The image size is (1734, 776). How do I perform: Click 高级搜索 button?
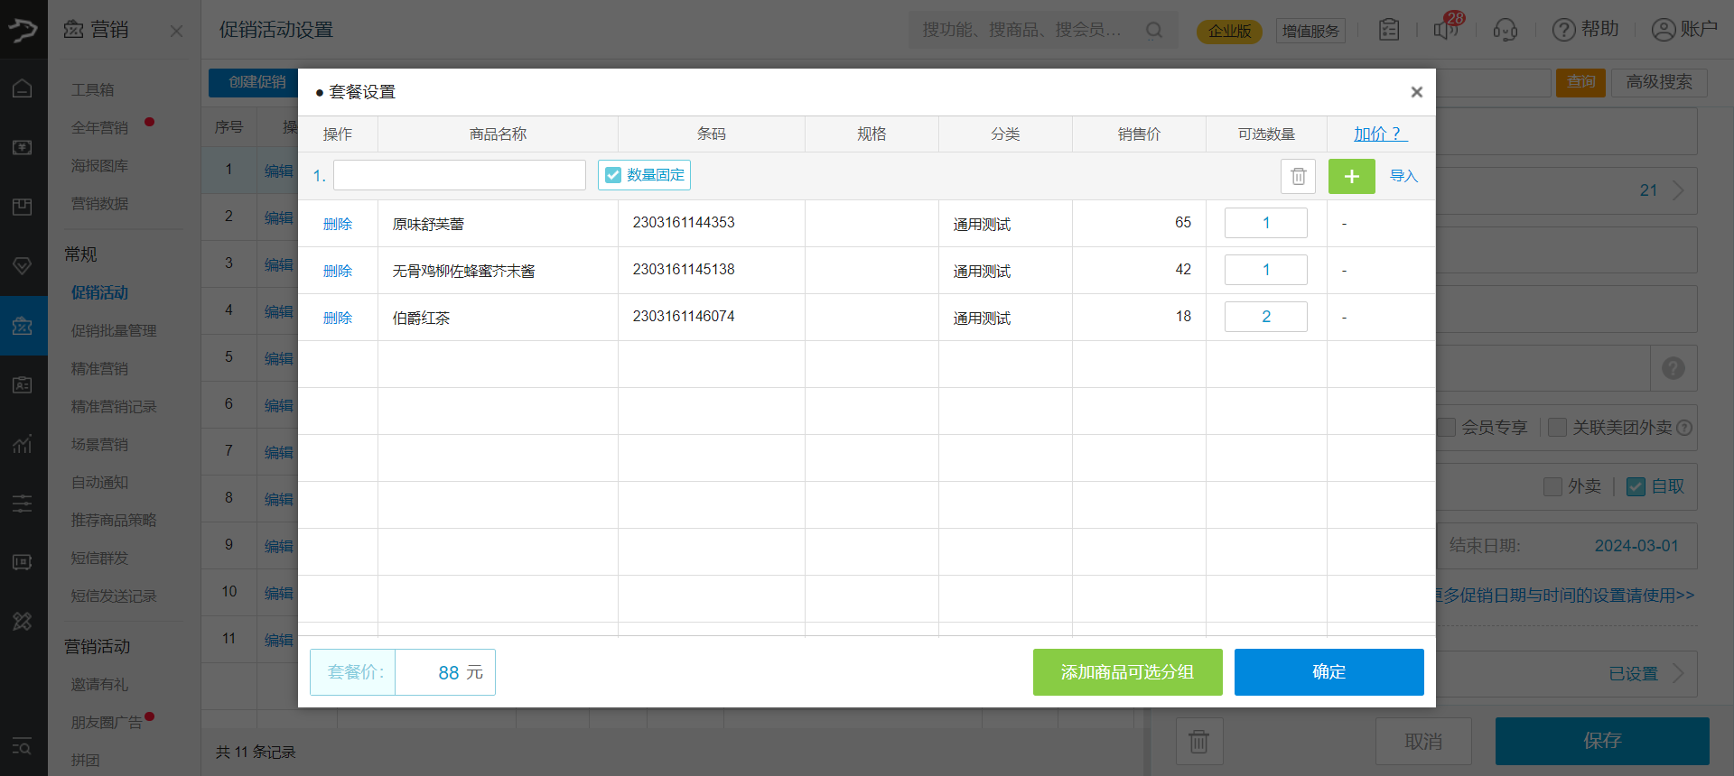click(1659, 82)
